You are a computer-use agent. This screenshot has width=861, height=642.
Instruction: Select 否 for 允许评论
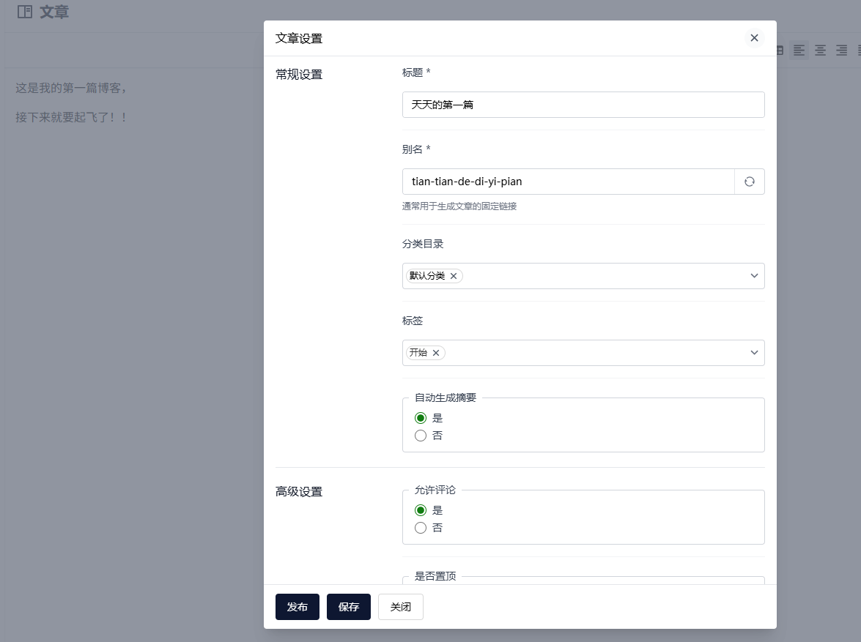[x=421, y=528]
